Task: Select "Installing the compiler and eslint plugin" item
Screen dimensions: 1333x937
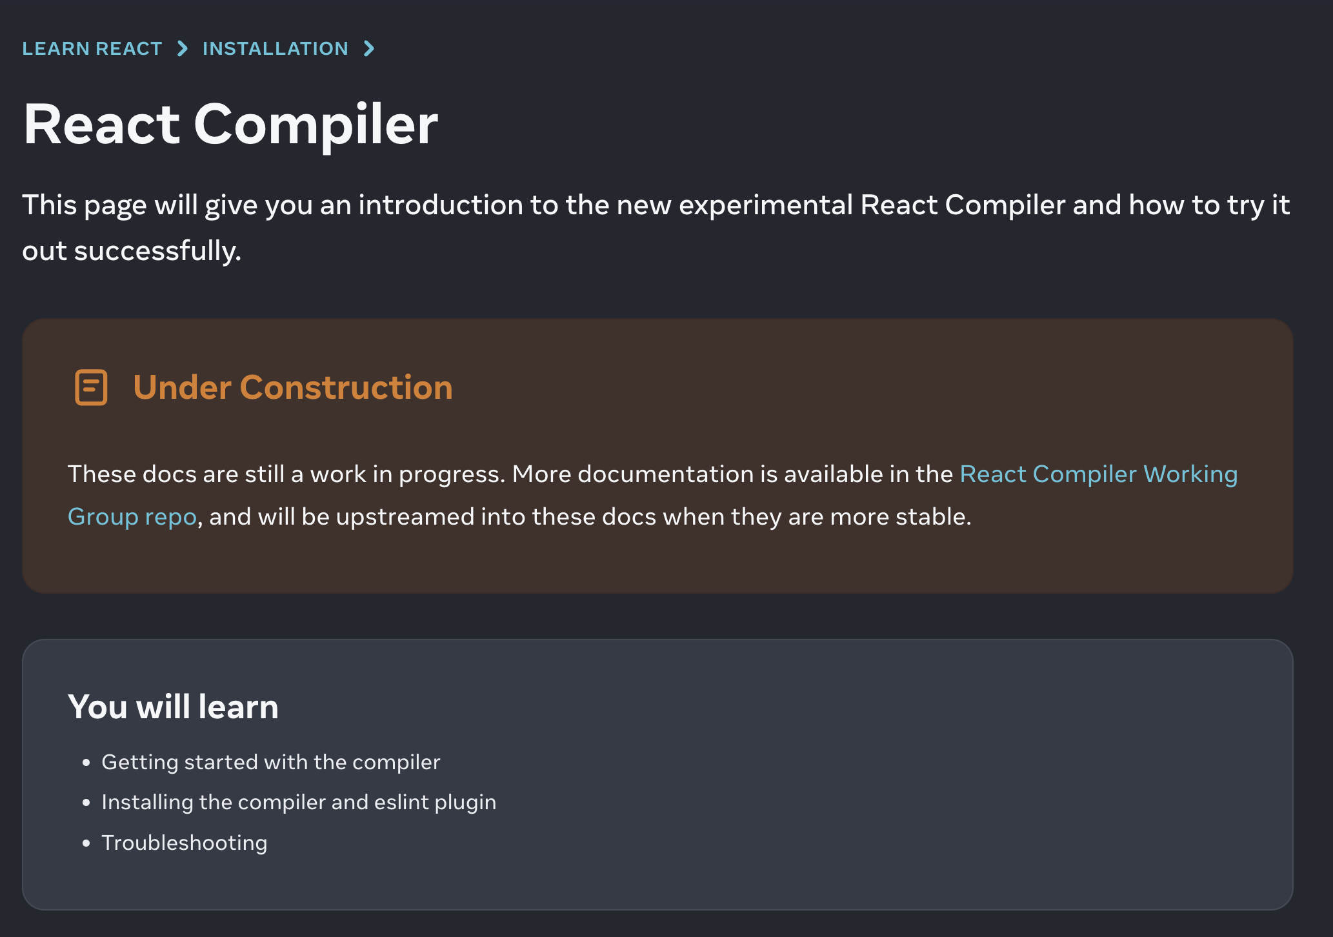Action: click(x=299, y=802)
